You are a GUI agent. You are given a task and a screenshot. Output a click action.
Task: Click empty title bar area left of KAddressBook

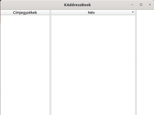coord(32,5)
